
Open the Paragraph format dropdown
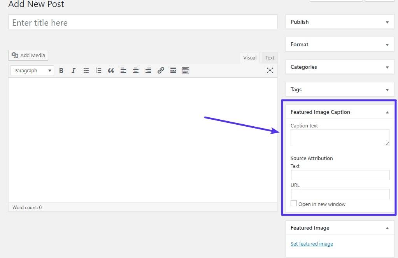(x=32, y=70)
